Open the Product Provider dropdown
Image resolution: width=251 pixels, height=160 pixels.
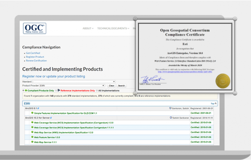(73, 85)
